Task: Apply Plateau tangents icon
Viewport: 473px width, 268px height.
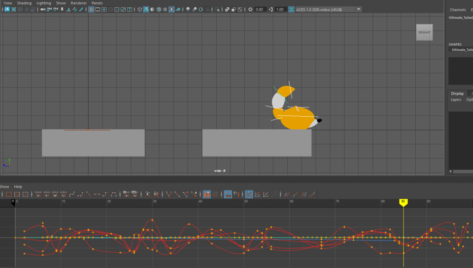Action: pyautogui.click(x=114, y=194)
